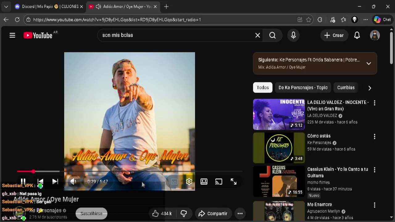Go to the YouTube home logo

[38, 35]
